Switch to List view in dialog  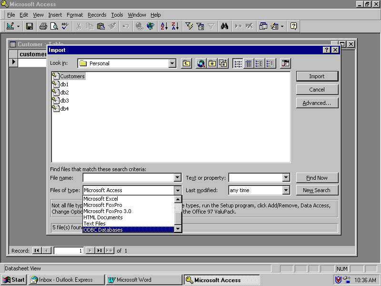(238, 63)
